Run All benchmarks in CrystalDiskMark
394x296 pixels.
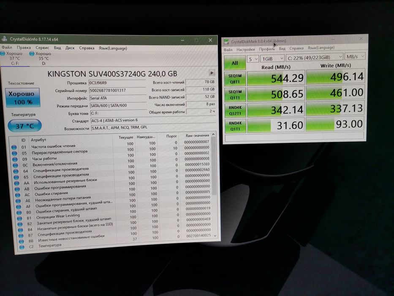pos(235,63)
